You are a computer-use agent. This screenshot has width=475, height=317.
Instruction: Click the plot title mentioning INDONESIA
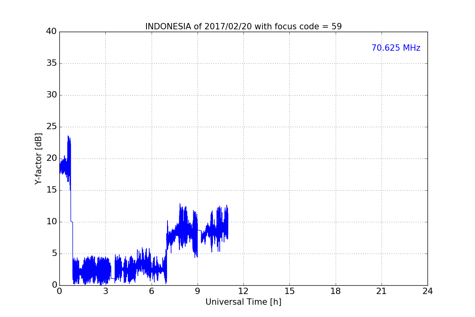[x=243, y=27]
